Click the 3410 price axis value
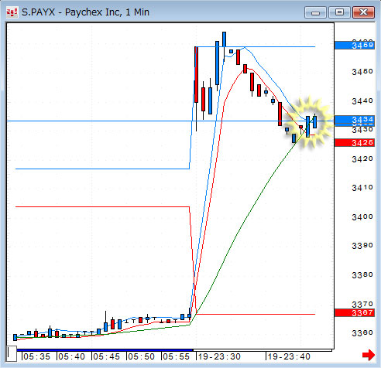The image size is (381, 368). pyautogui.click(x=362, y=188)
